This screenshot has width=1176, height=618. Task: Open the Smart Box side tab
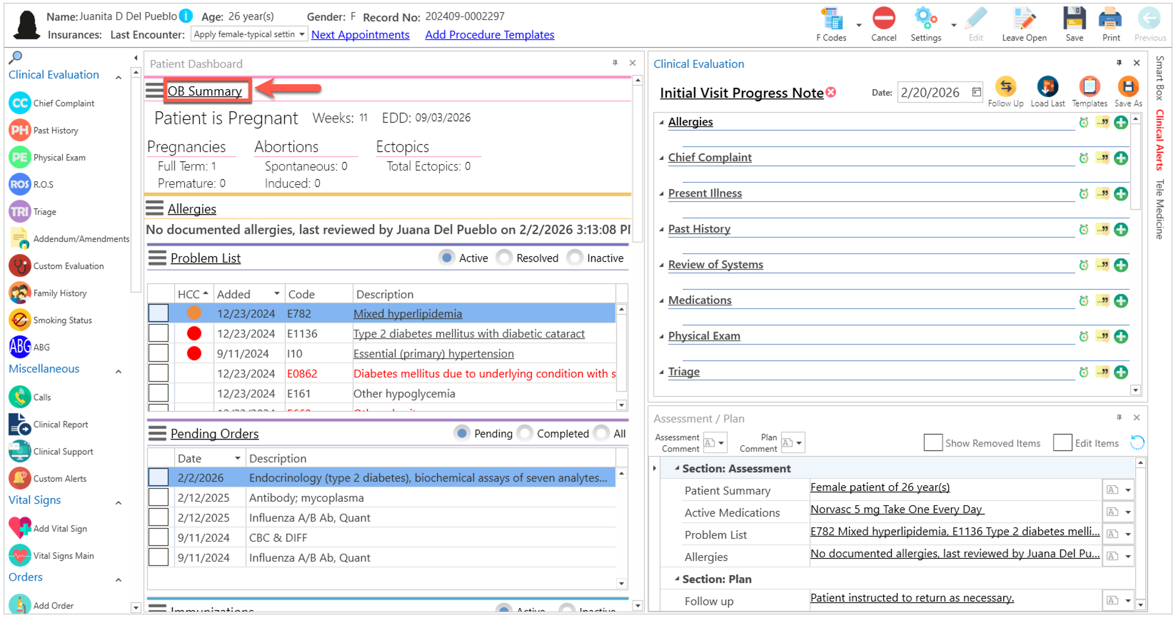click(1159, 77)
